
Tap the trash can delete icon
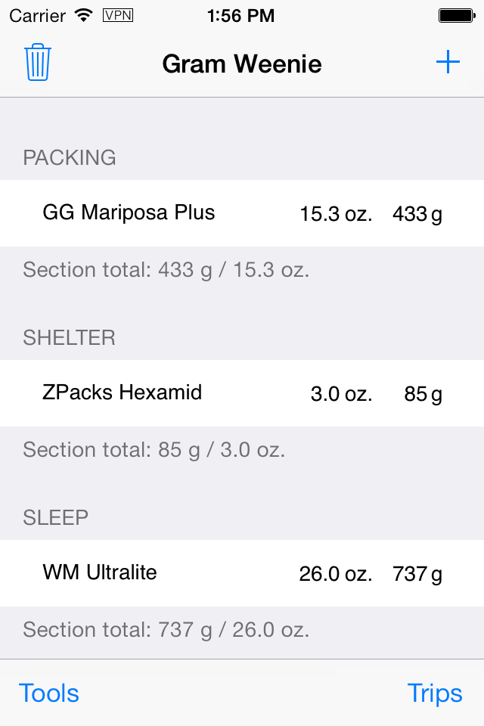coord(38,63)
